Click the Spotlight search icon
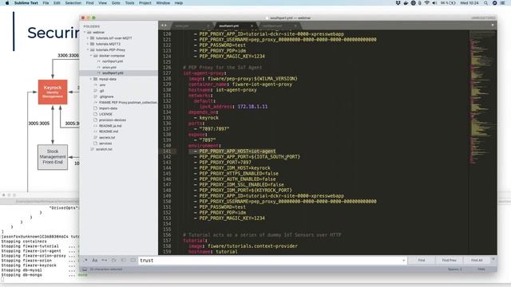The width and height of the screenshot is (511, 287). (486, 3)
